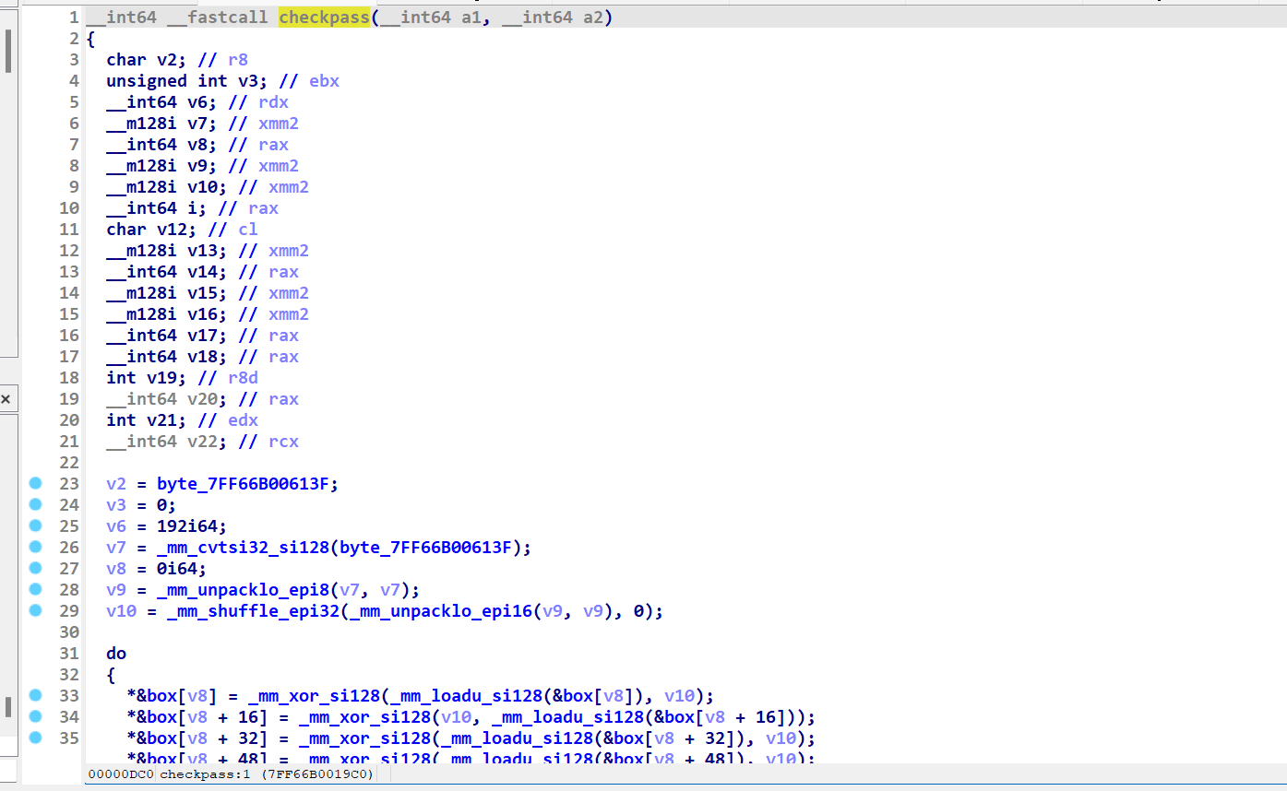Toggle the breakpoint dot on line 27

[x=36, y=568]
